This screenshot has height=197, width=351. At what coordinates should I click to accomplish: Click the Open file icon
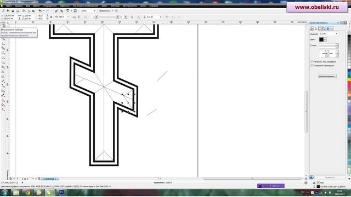click(x=8, y=11)
